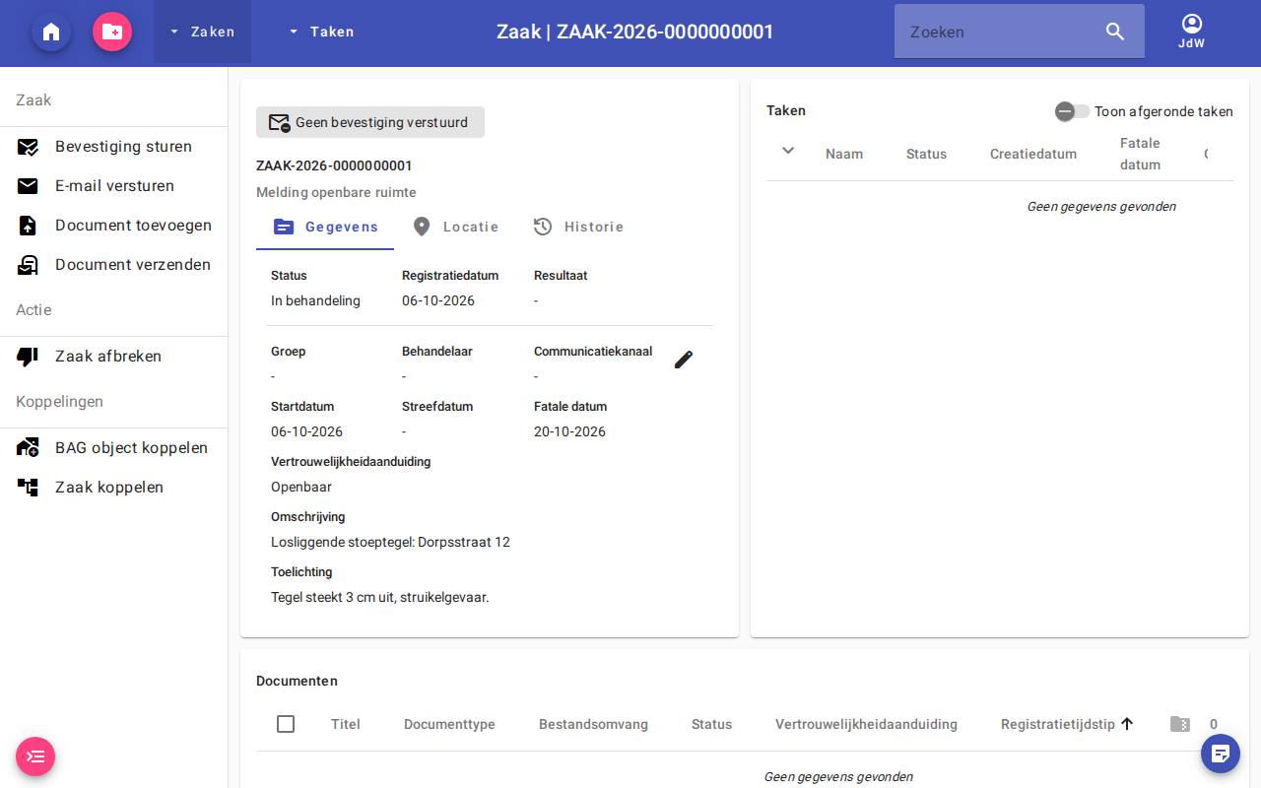Click the case number ZAAK-2026-0000000001 in the card
Image resolution: width=1261 pixels, height=788 pixels.
click(x=334, y=165)
